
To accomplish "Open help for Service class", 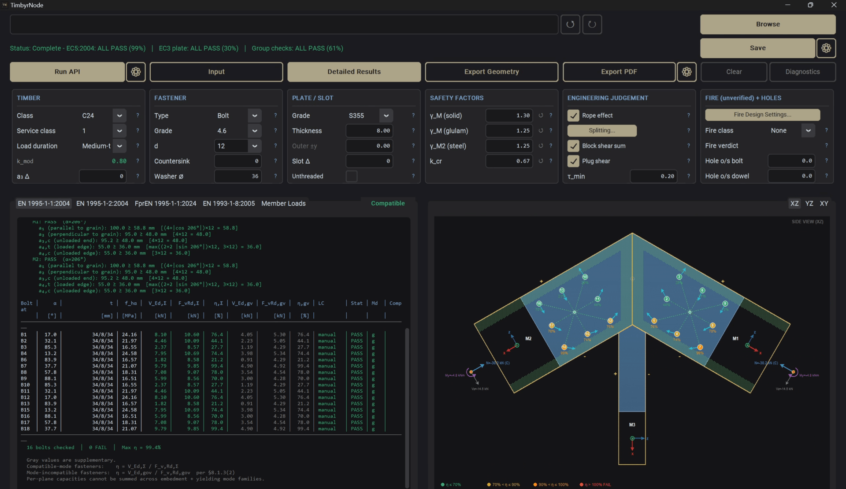I will 137,131.
